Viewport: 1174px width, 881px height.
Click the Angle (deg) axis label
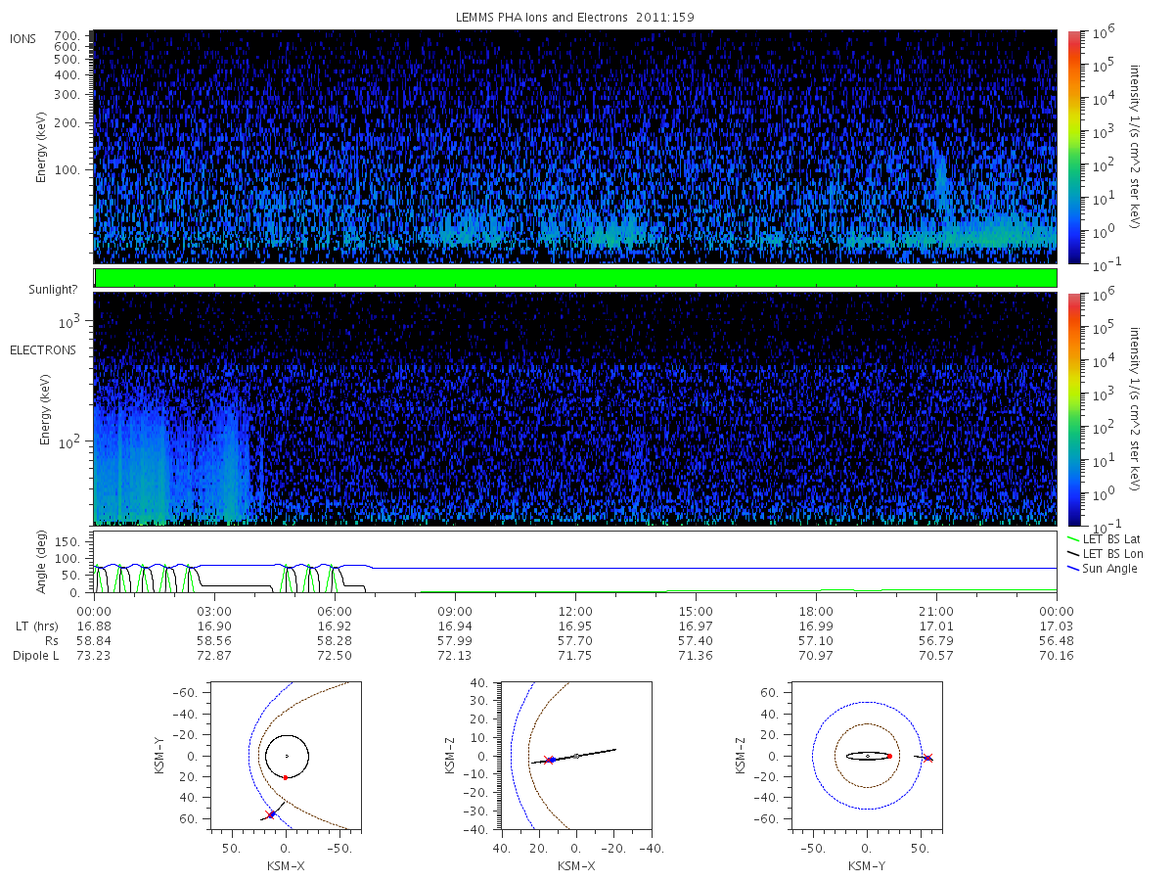[44, 564]
